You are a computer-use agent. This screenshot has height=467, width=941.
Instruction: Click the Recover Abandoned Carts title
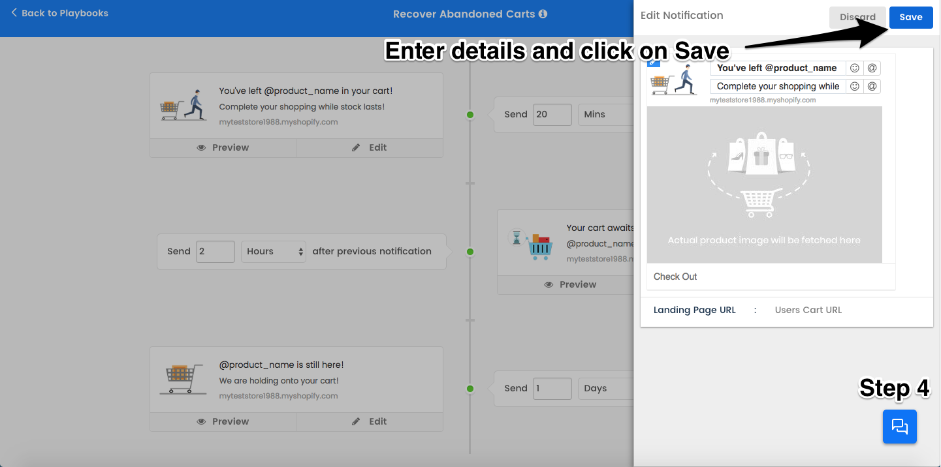464,14
